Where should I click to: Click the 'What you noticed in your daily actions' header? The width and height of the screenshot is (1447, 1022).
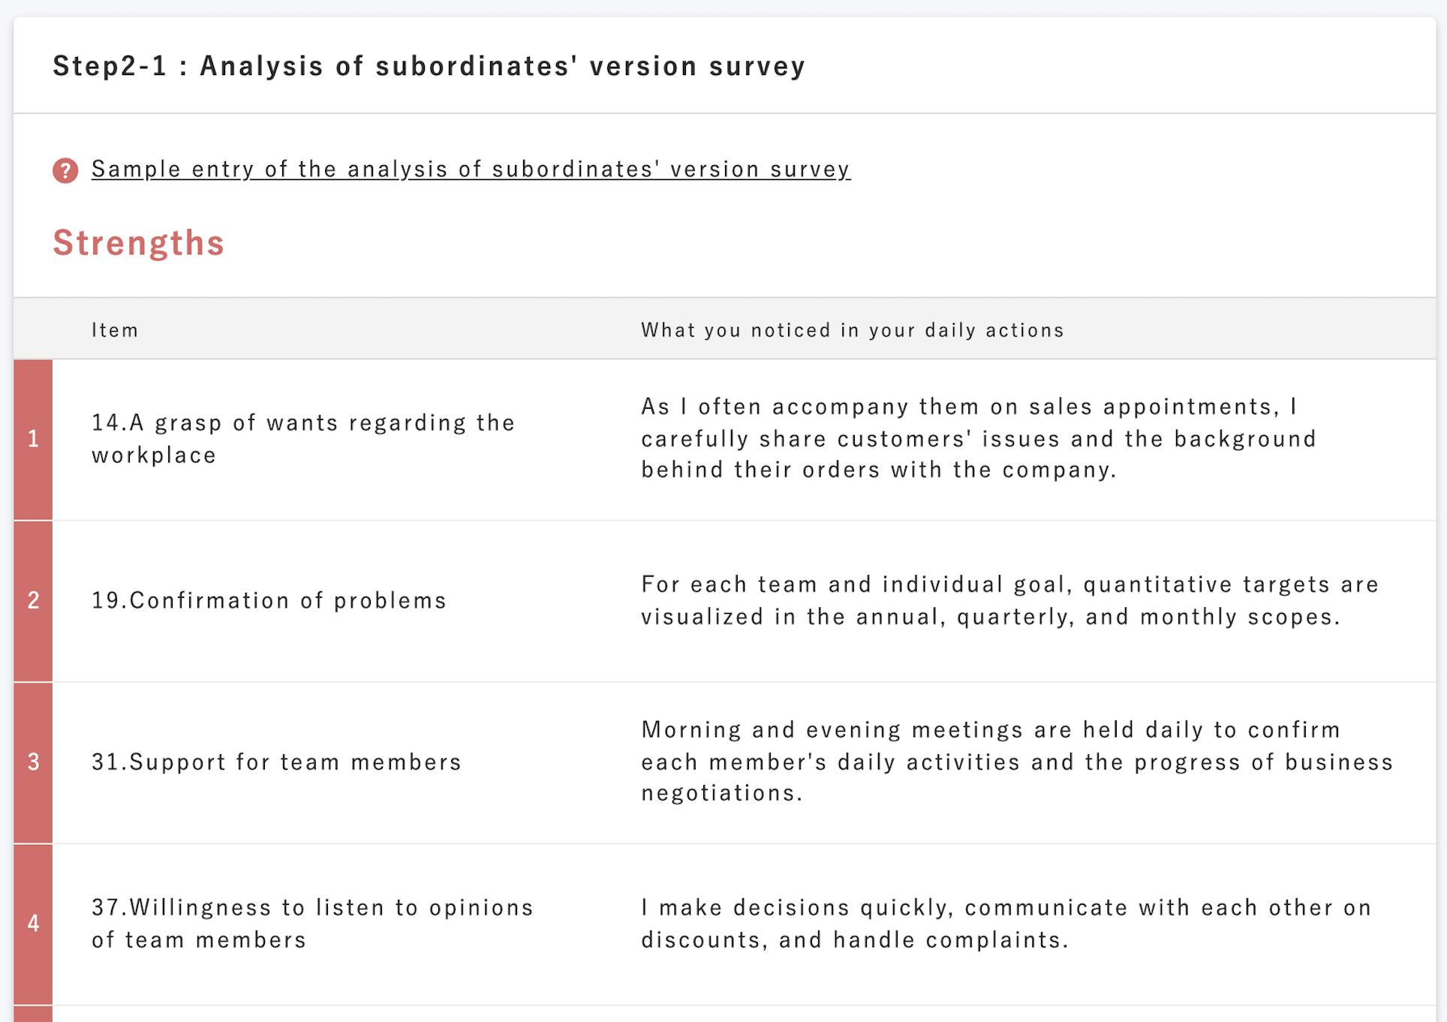tap(852, 330)
